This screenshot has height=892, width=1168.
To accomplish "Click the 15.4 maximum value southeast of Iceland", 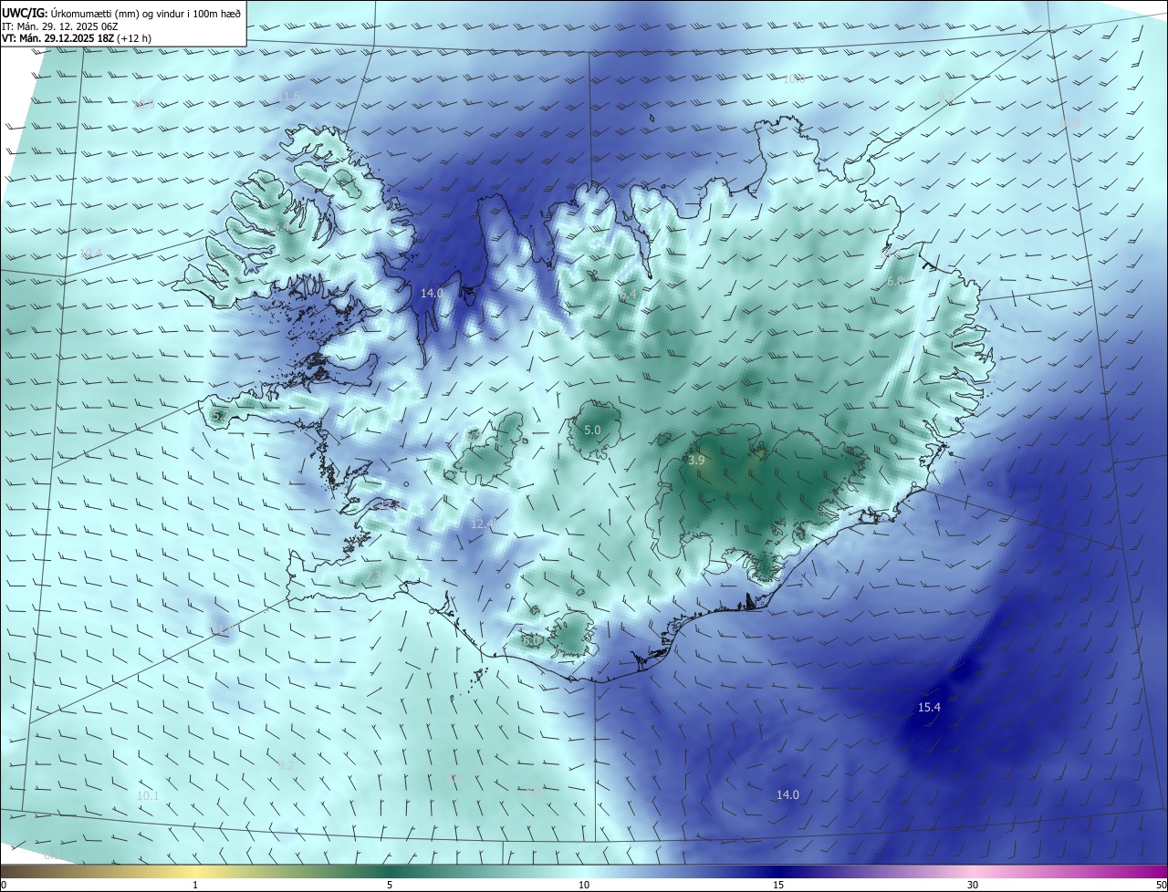I will tap(929, 708).
